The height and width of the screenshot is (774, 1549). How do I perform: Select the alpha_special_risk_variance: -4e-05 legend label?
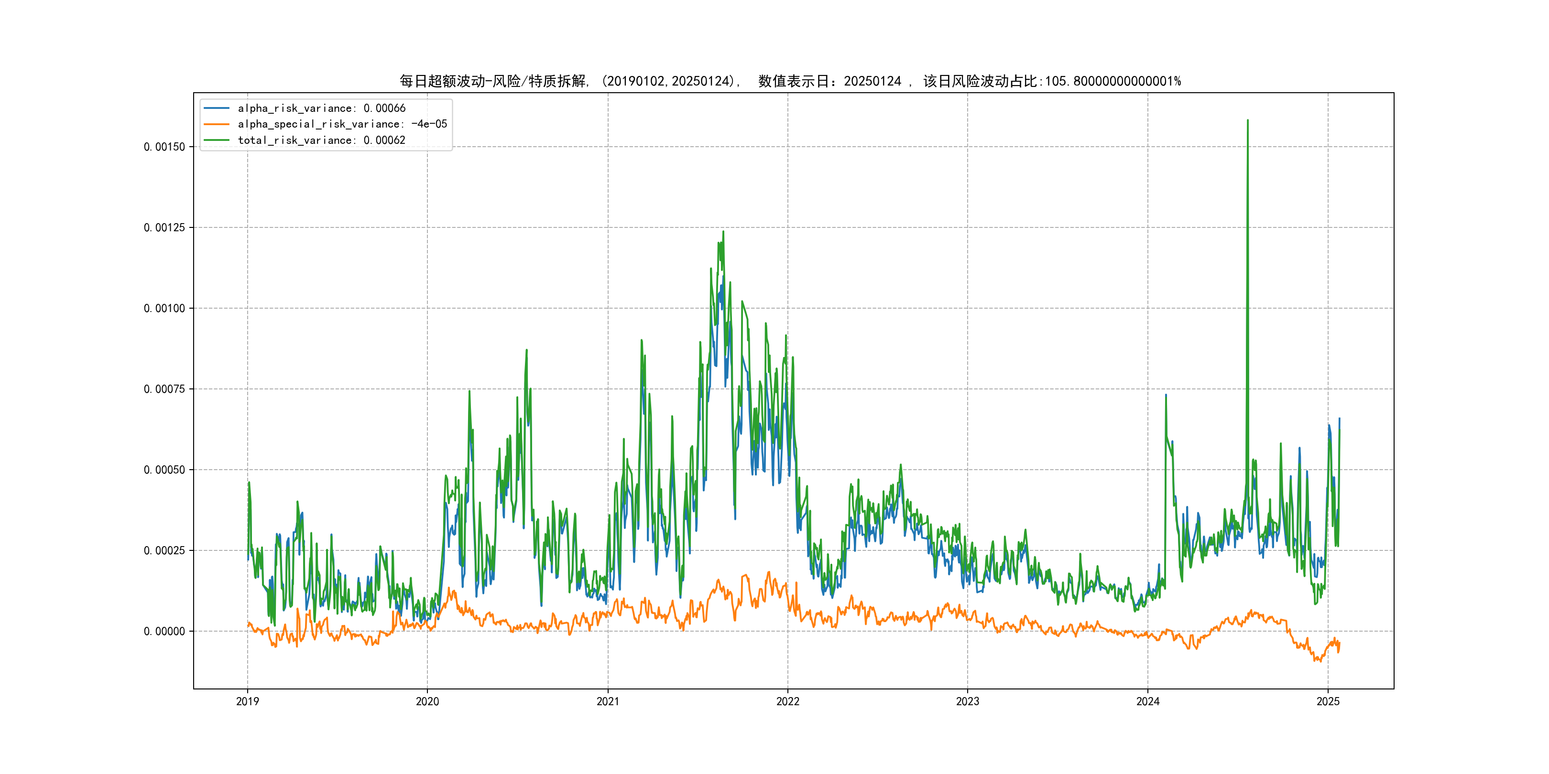click(342, 124)
